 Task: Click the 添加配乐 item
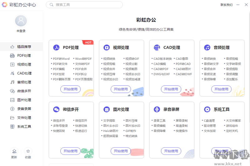click(x=232, y=79)
